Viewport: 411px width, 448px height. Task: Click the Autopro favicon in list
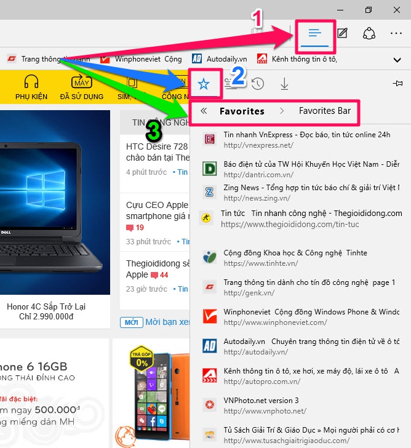pyautogui.click(x=210, y=375)
